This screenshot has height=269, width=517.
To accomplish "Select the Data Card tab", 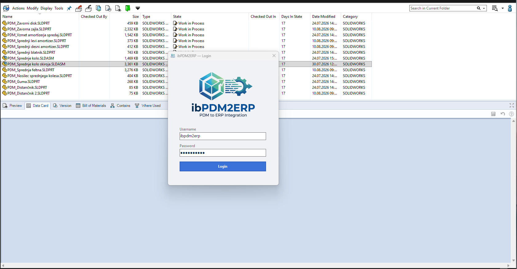I will tap(38, 106).
